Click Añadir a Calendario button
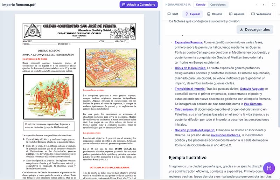This screenshot has height=180, width=280. tap(139, 5)
